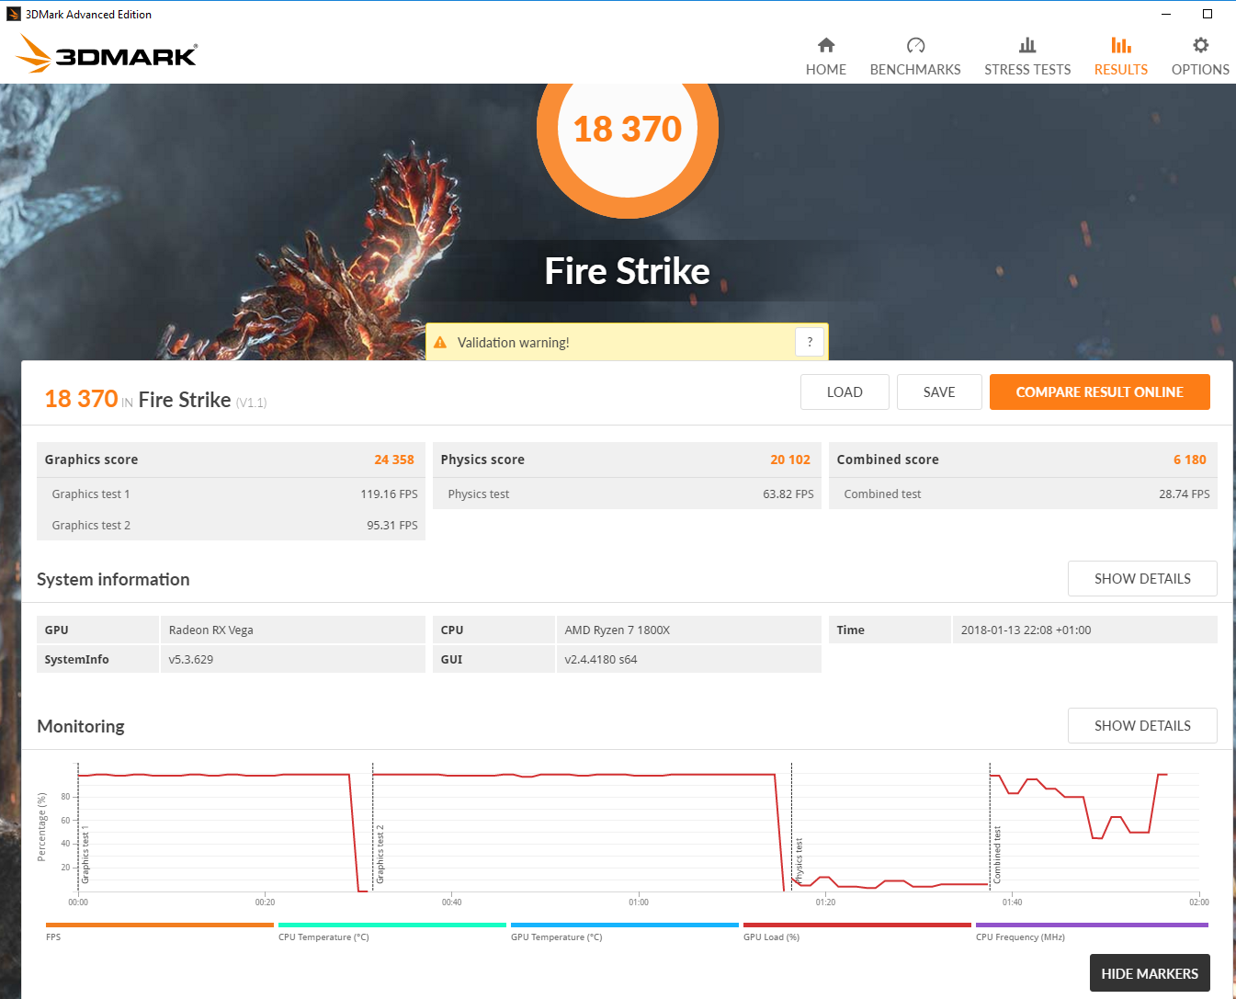The image size is (1236, 999).
Task: Open the Options gear icon
Action: pyautogui.click(x=1200, y=45)
